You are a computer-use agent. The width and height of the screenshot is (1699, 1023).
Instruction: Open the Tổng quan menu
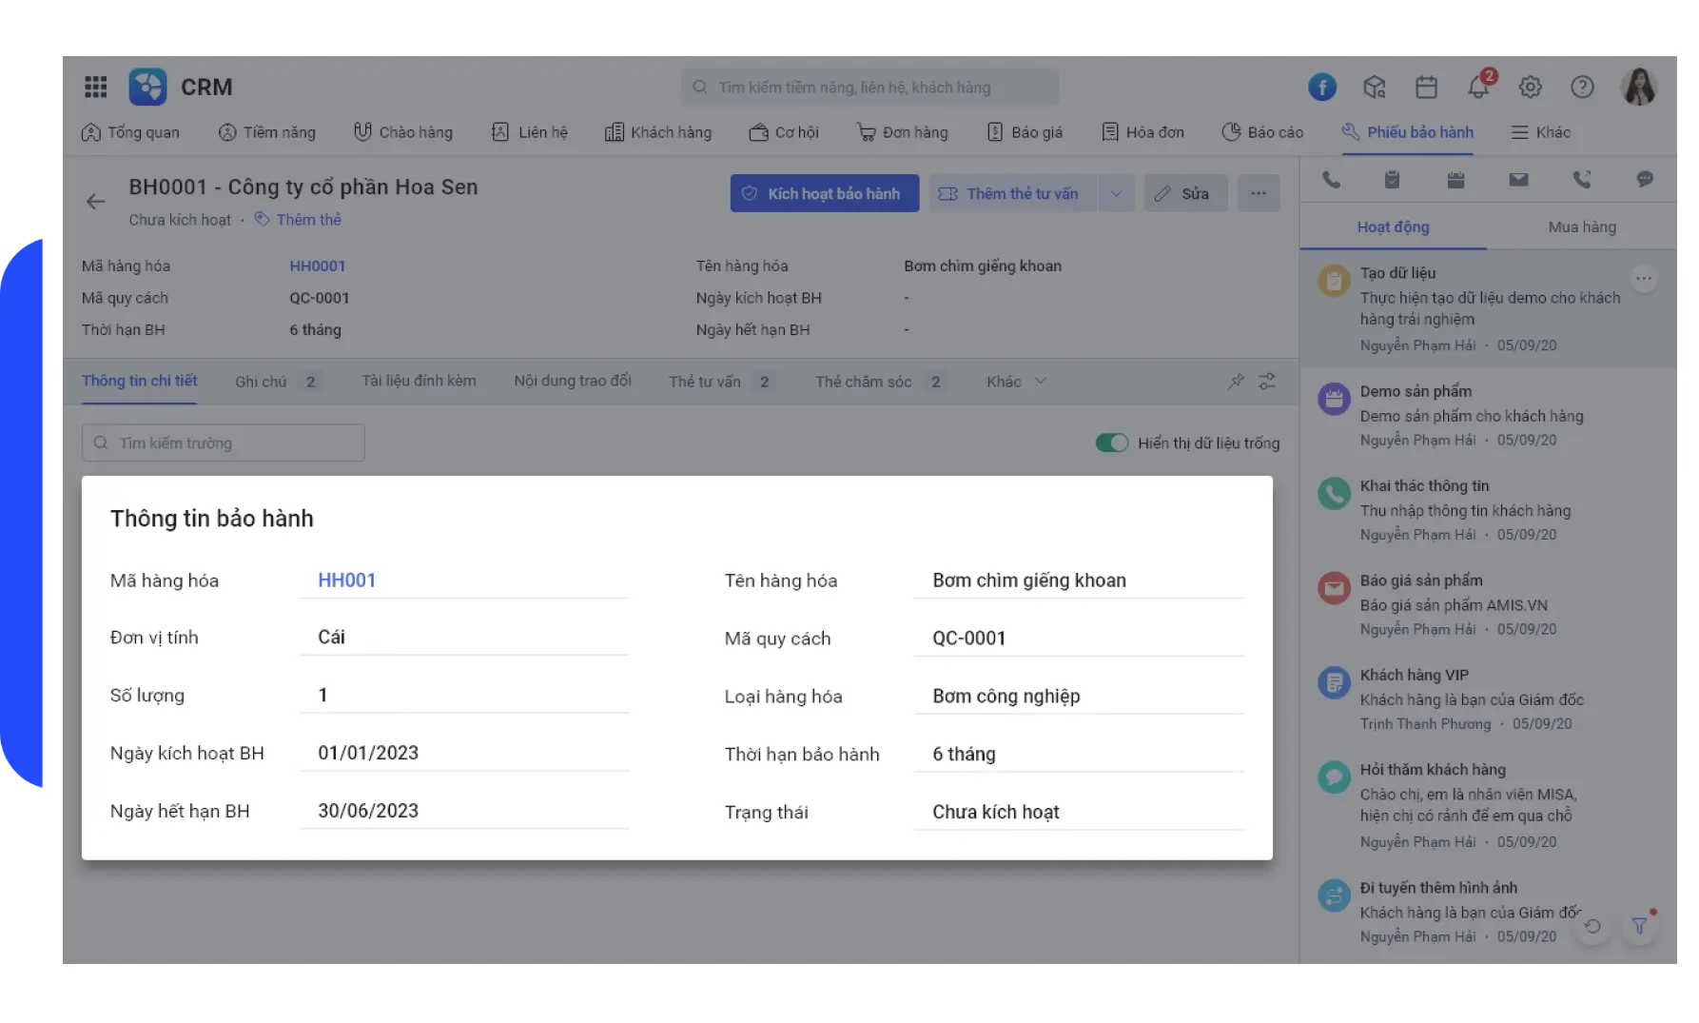(131, 132)
